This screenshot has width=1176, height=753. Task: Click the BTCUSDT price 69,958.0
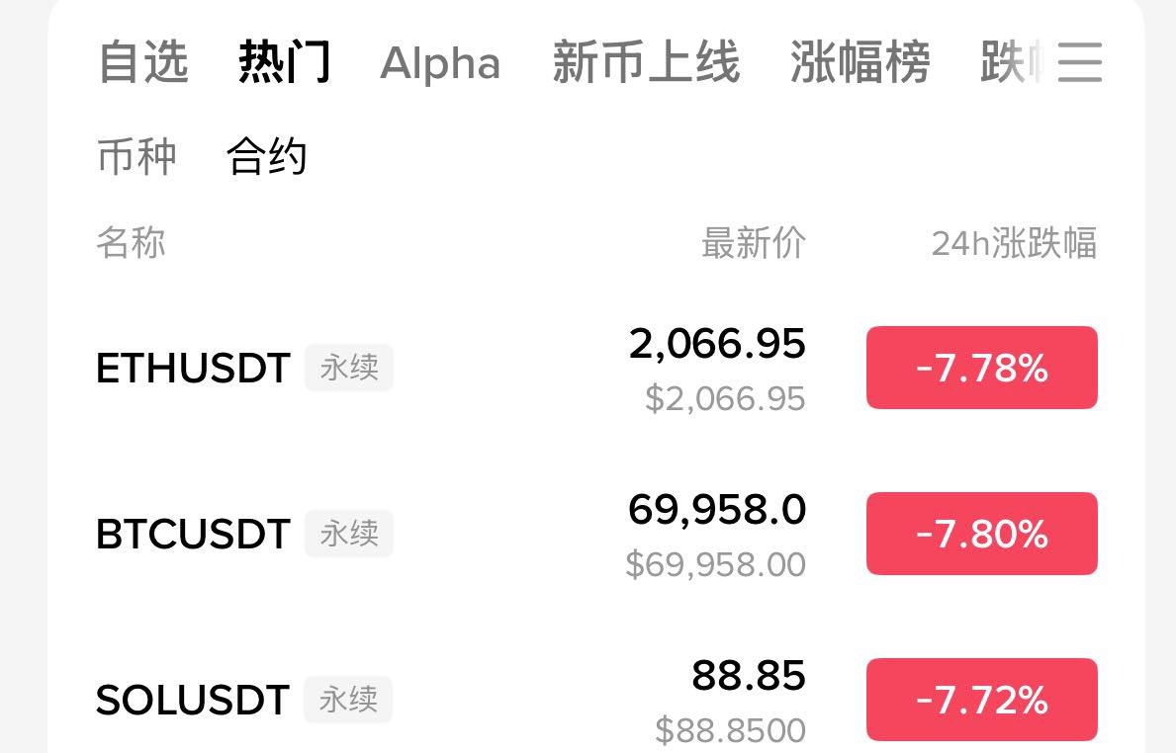(717, 510)
